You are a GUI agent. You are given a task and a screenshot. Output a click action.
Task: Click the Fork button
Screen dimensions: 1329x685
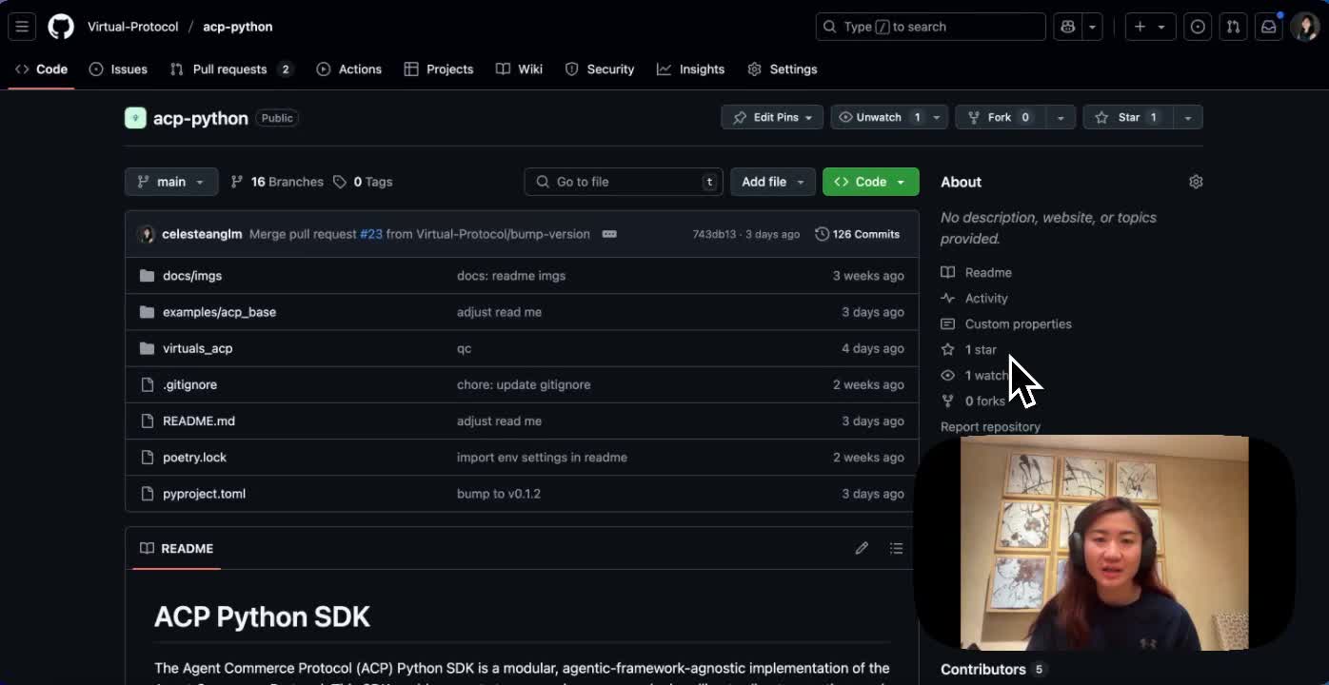coord(1000,117)
